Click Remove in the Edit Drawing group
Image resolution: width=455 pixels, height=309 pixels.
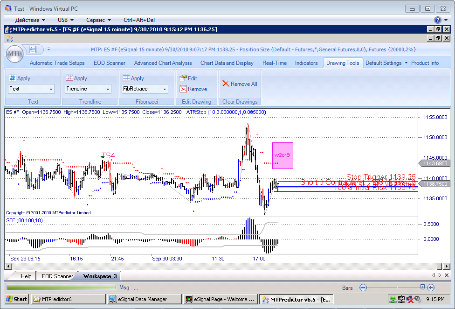coord(193,89)
